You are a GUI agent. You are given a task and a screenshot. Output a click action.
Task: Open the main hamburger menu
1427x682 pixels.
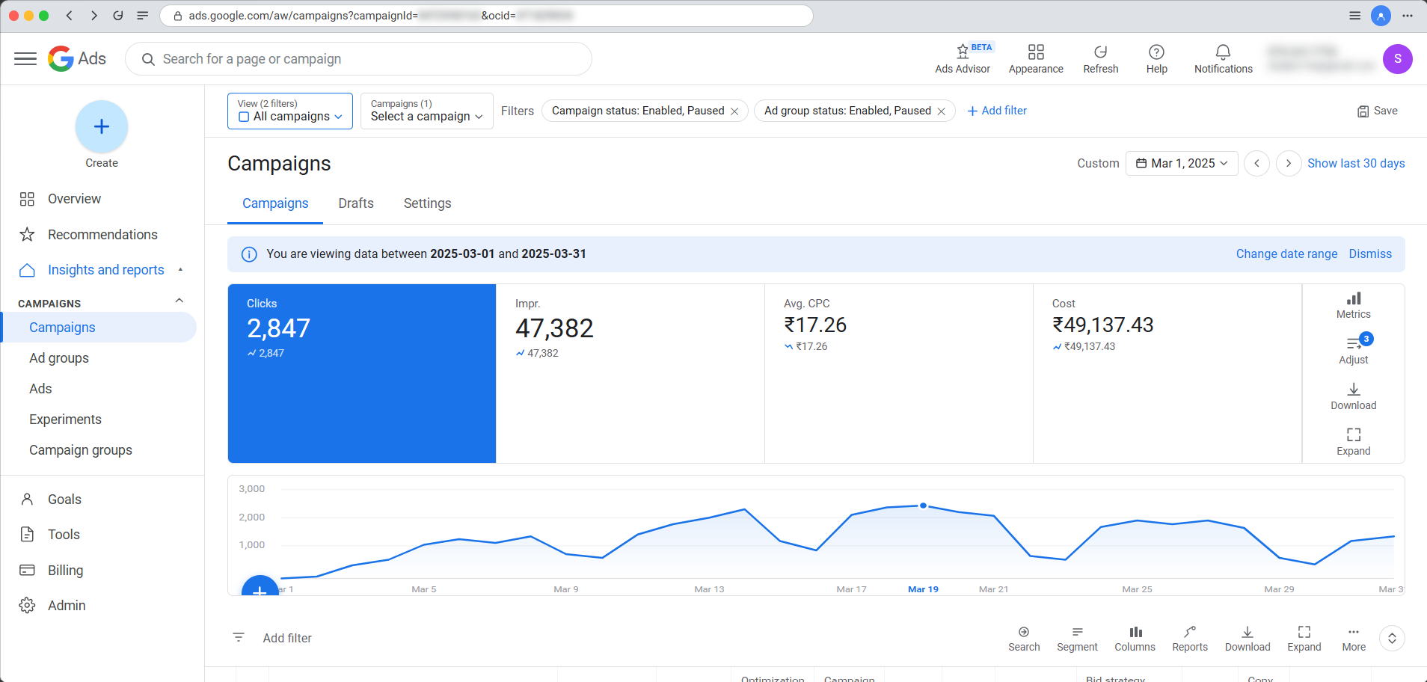tap(25, 58)
